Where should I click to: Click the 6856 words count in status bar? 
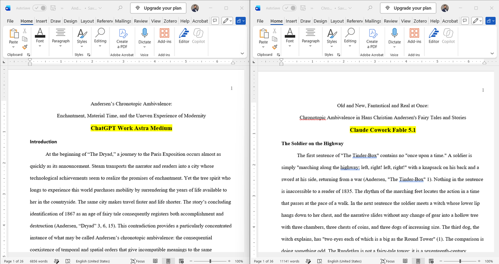(39, 261)
